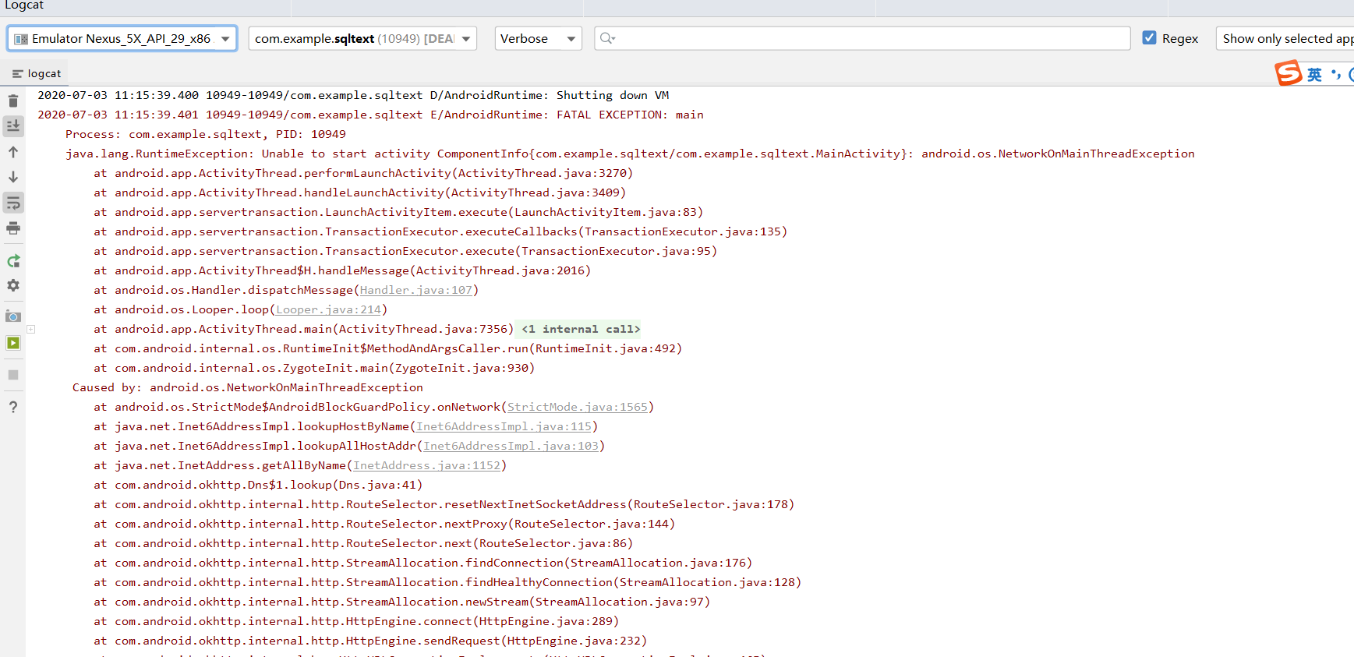The width and height of the screenshot is (1354, 657).
Task: Expand the <1 internal call> folded region
Action: tap(581, 329)
